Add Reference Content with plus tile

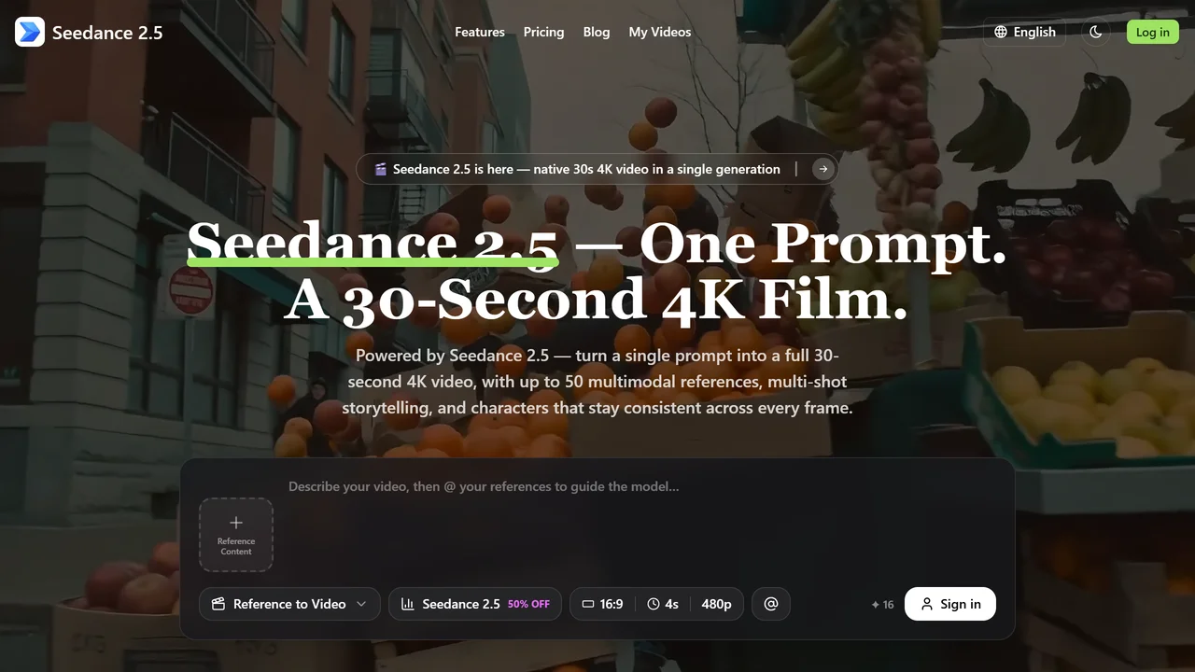tap(236, 535)
